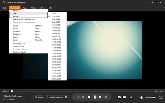Close the Steuerung menu tab
This screenshot has width=165, height=103.
(15, 8)
